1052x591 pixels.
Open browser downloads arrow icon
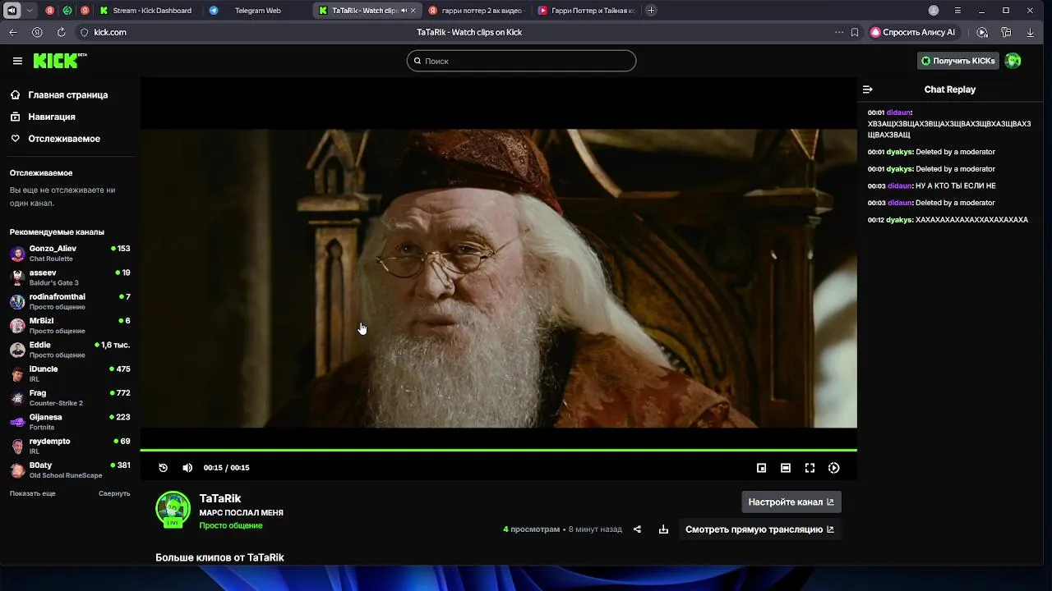click(x=1031, y=32)
